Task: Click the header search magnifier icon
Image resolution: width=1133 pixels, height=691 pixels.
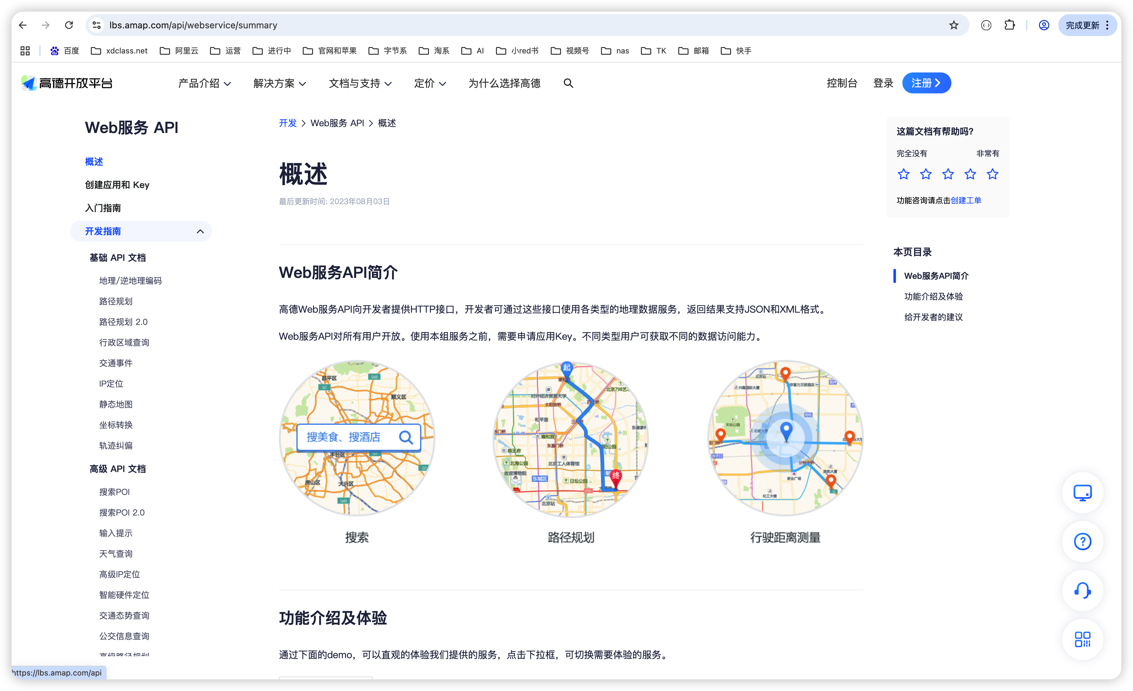Action: click(568, 83)
